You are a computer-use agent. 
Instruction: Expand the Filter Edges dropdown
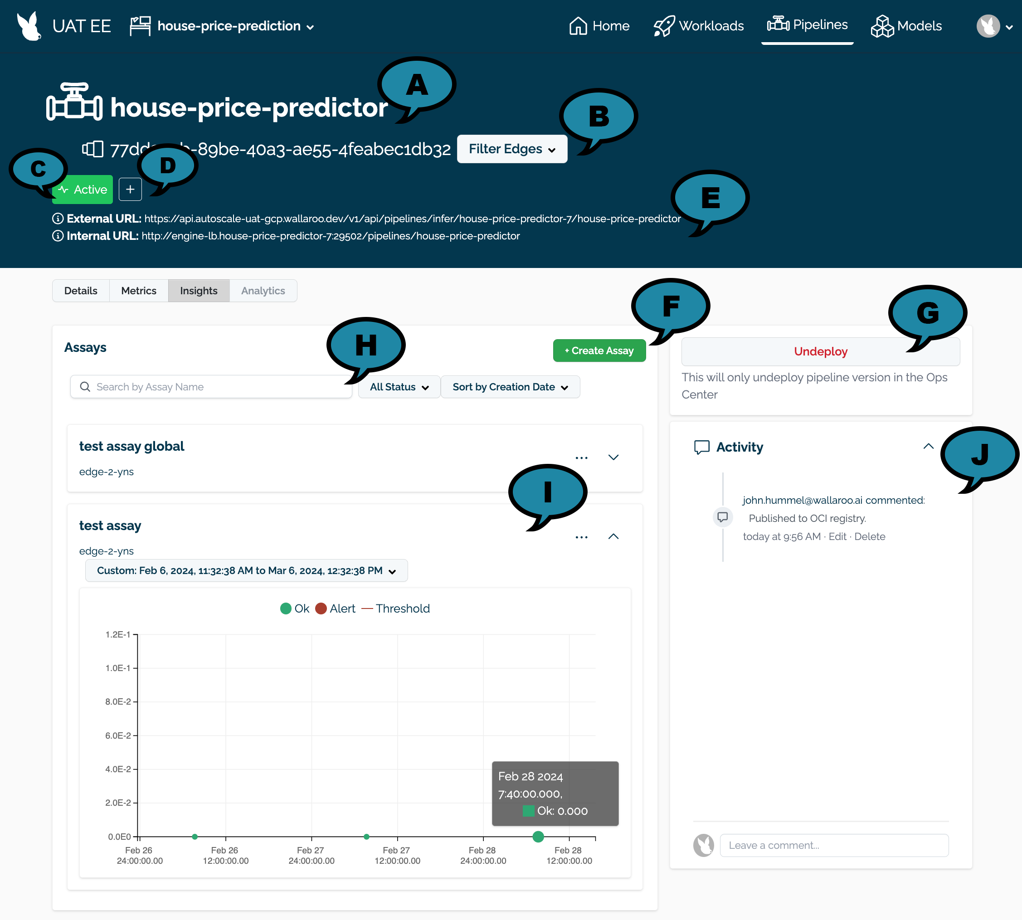[x=511, y=149]
